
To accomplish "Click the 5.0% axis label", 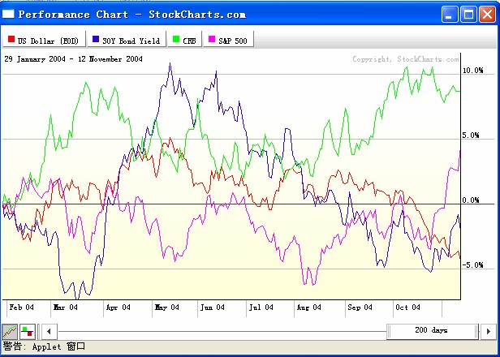I will click(471, 135).
